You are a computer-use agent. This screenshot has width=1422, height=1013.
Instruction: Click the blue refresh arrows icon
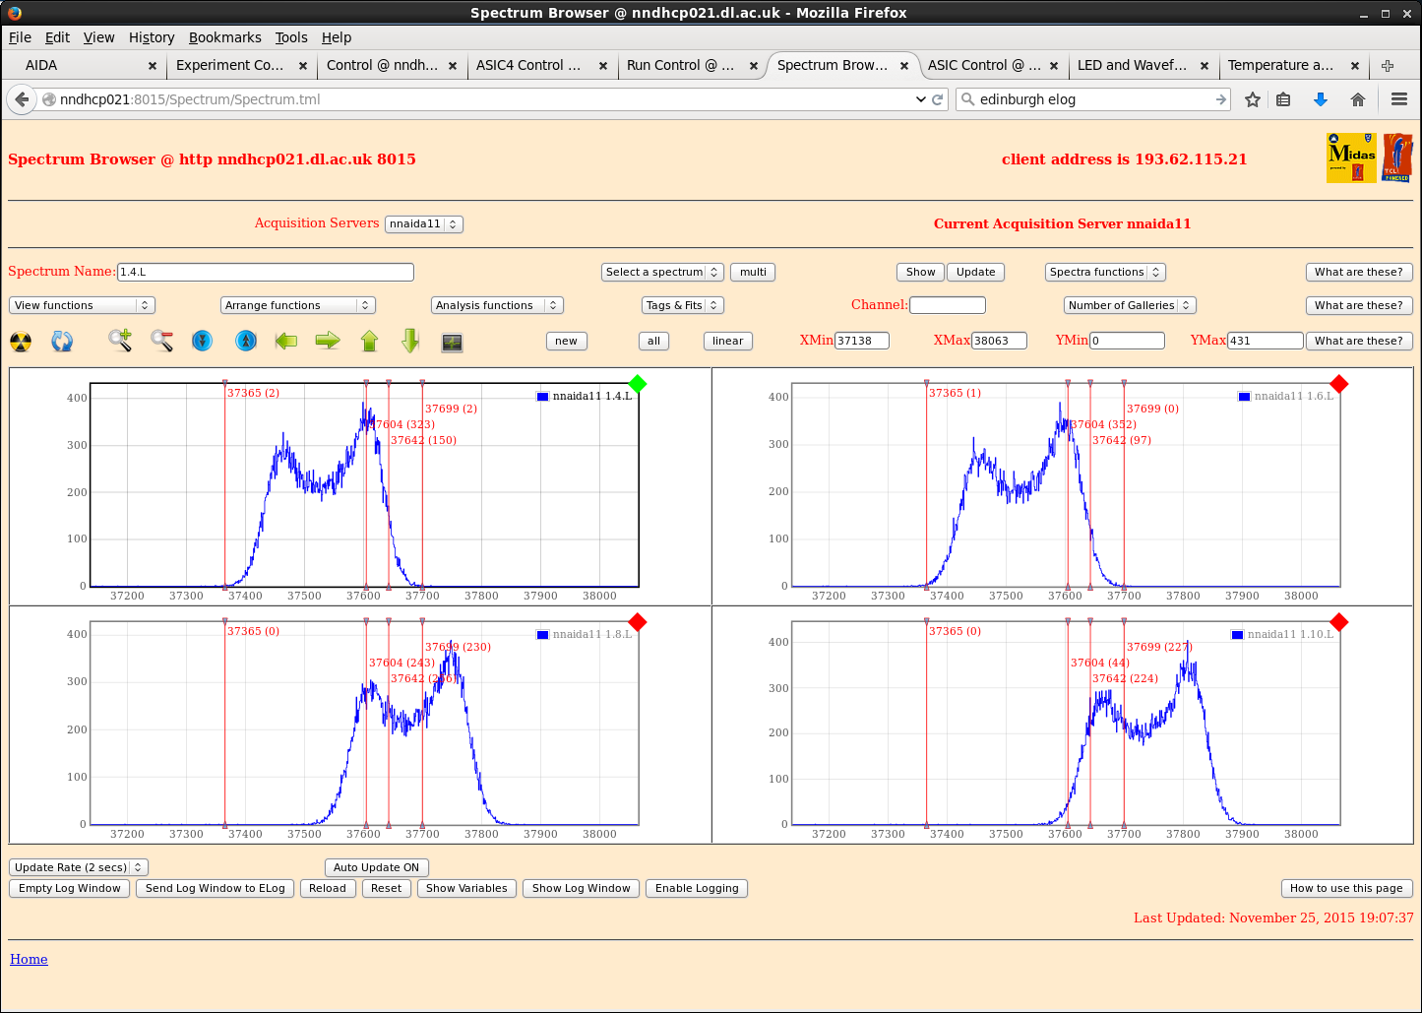point(62,342)
